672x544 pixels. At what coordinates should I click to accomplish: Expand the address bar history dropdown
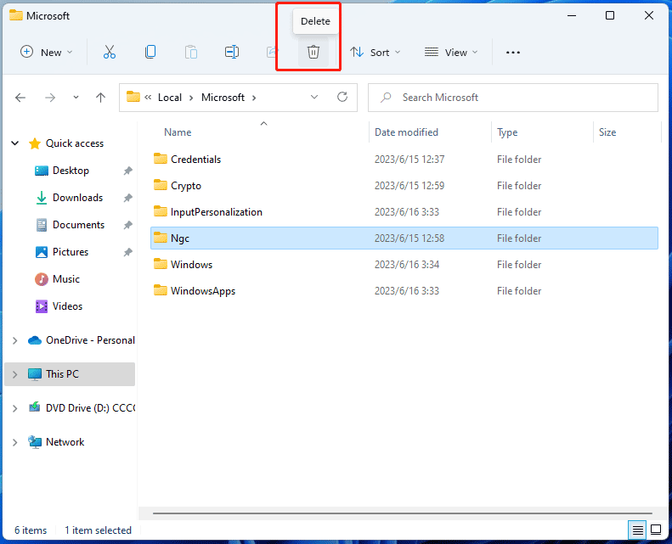click(x=314, y=97)
